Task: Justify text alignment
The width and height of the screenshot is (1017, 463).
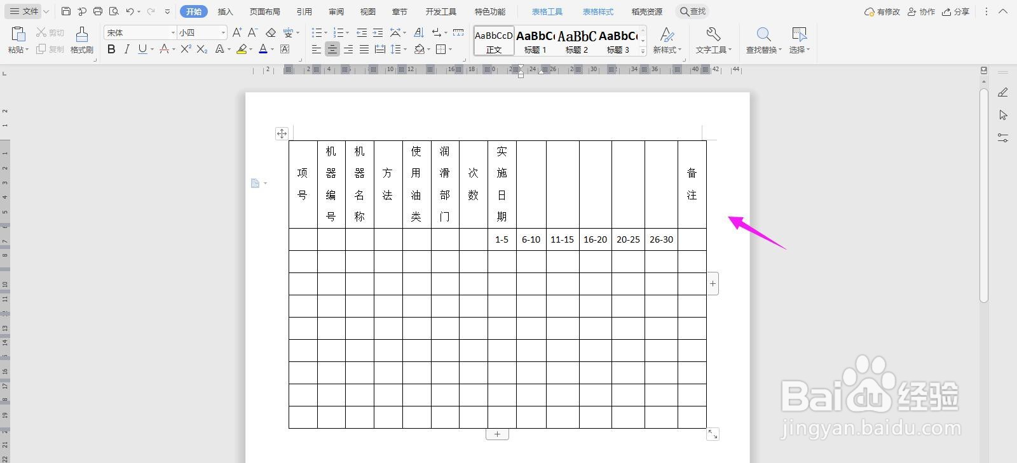Action: click(x=364, y=49)
